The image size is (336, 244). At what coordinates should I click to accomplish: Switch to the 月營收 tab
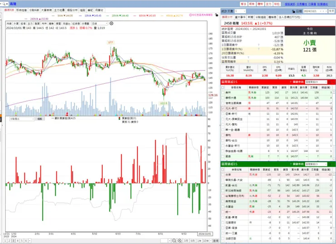pos(99,10)
